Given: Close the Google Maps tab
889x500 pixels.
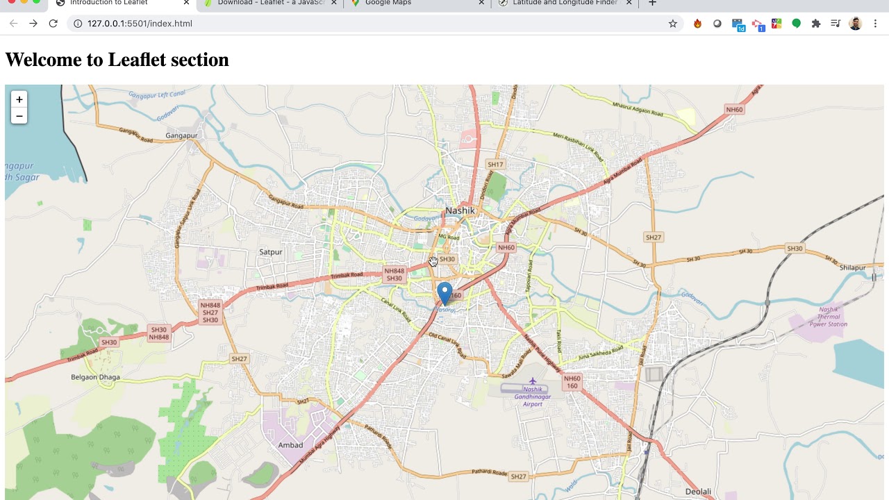Looking at the screenshot, I should point(482,3).
